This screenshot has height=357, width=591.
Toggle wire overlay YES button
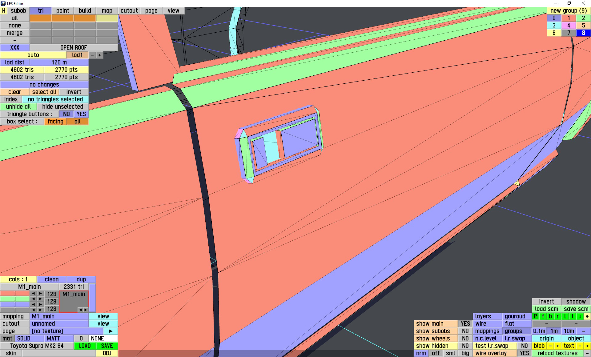(x=524, y=353)
